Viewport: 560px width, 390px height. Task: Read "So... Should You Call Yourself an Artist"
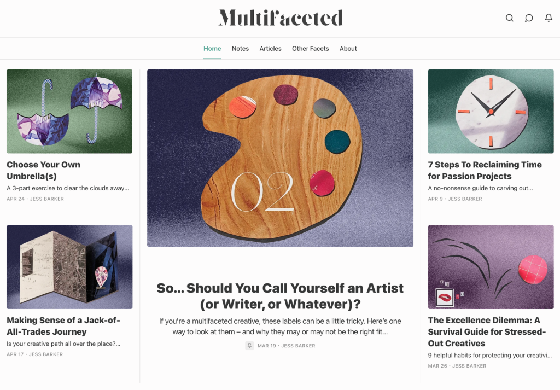(x=280, y=296)
